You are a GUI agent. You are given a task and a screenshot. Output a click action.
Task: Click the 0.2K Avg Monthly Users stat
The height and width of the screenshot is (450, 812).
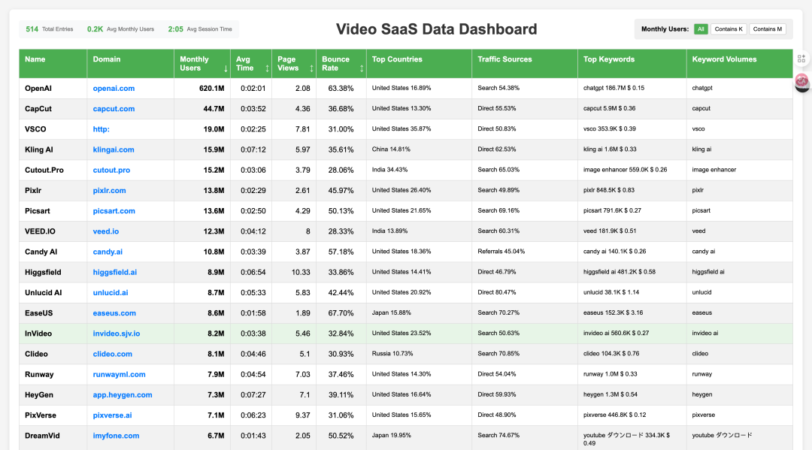click(x=120, y=29)
